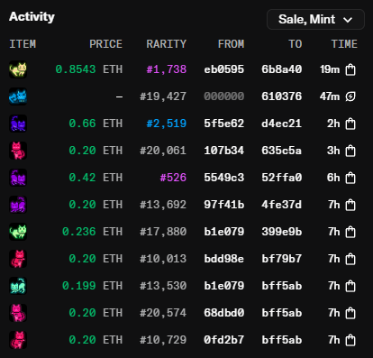The width and height of the screenshot is (373, 358).
Task: Open sender address 5549c3
Action: pyautogui.click(x=224, y=178)
